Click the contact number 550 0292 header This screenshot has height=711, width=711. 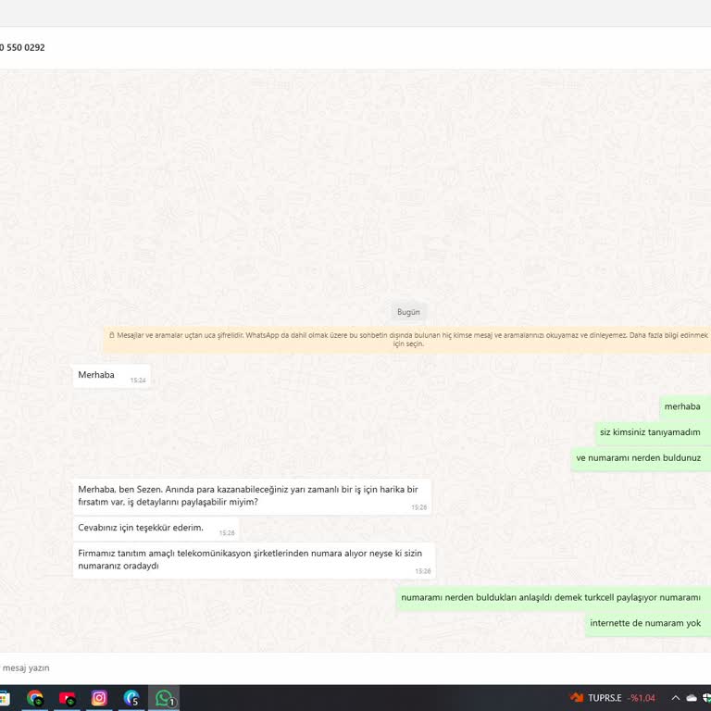(x=22, y=47)
